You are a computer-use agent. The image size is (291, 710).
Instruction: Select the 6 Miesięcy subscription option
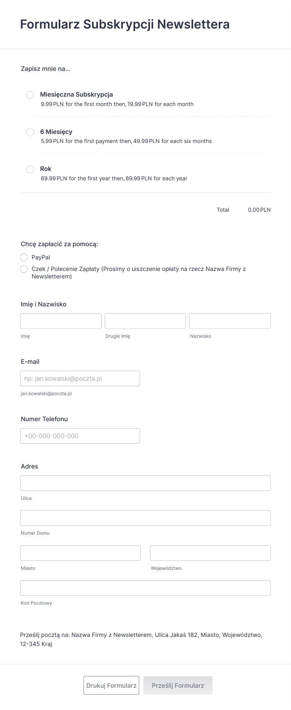[30, 132]
